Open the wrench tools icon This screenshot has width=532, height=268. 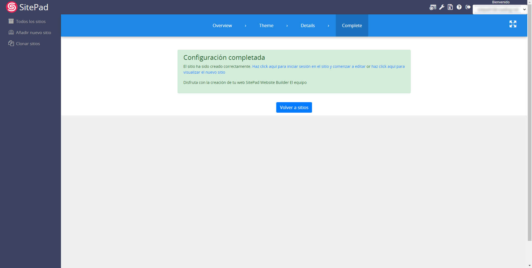[x=442, y=7]
